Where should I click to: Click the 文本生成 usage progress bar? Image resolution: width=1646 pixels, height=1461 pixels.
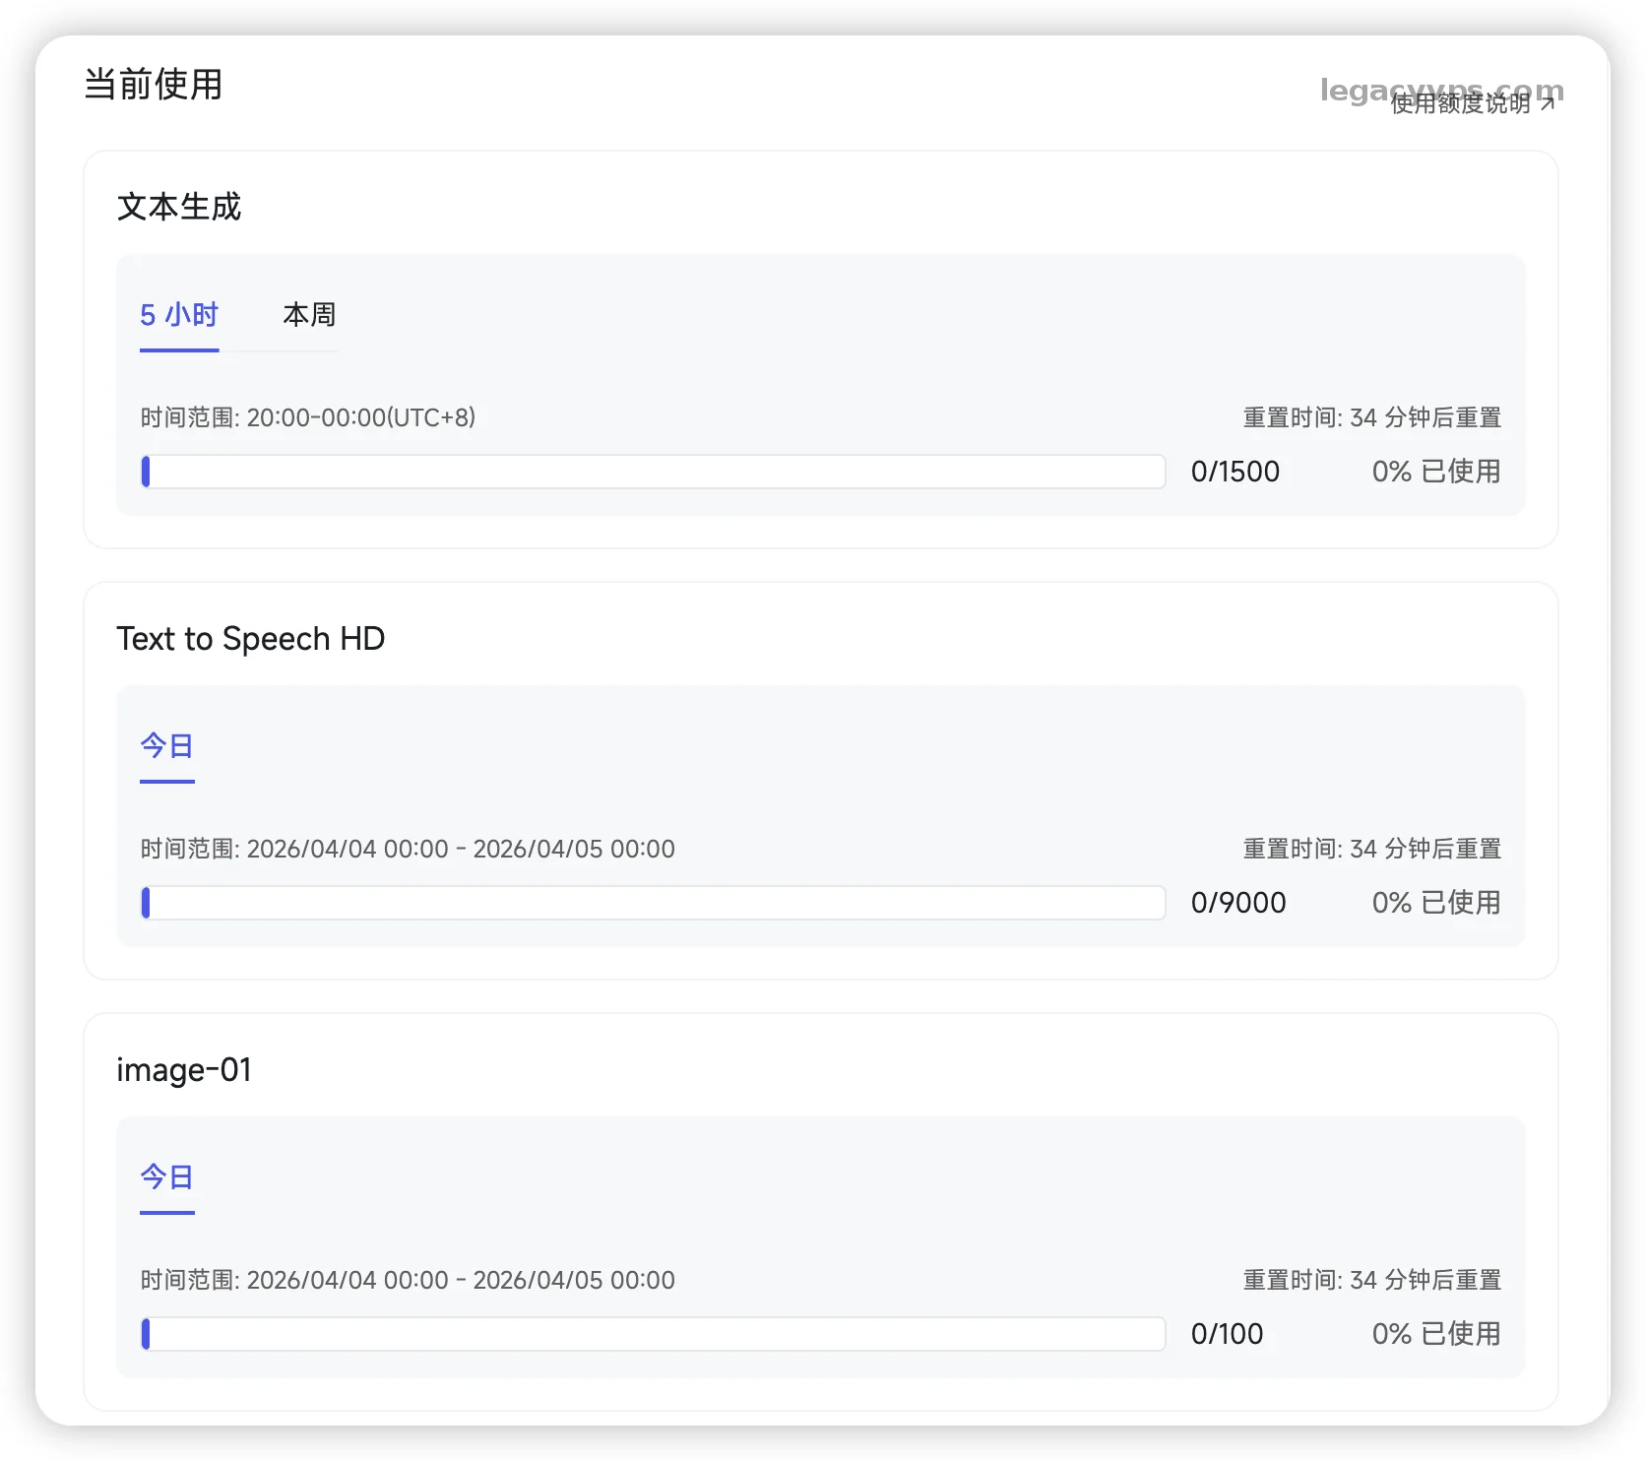[654, 472]
